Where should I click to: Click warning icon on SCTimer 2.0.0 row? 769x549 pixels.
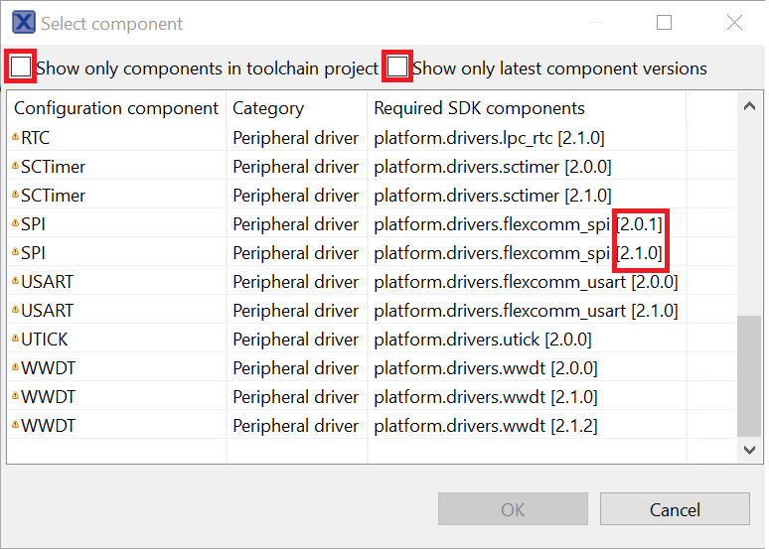15,166
